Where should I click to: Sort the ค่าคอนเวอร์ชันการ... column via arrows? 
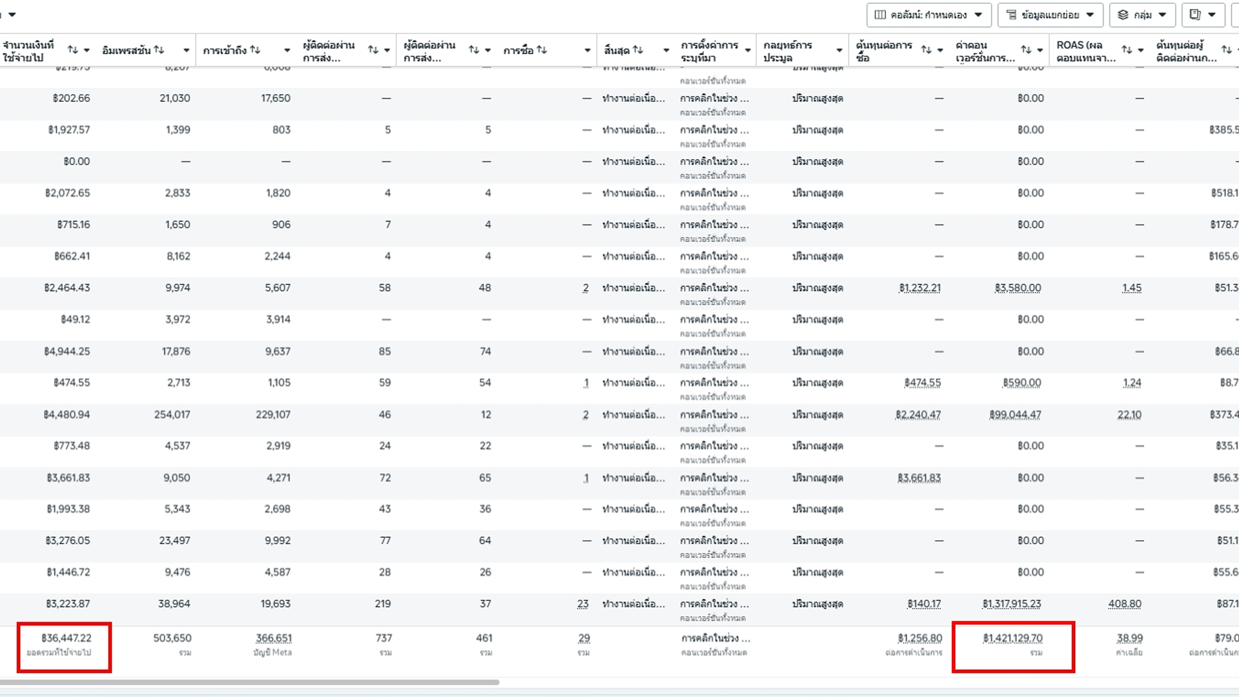1026,50
